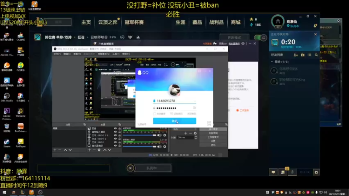The width and height of the screenshot is (349, 196).
Task: Move selected source up in OBS
Action: [x=105, y=150]
